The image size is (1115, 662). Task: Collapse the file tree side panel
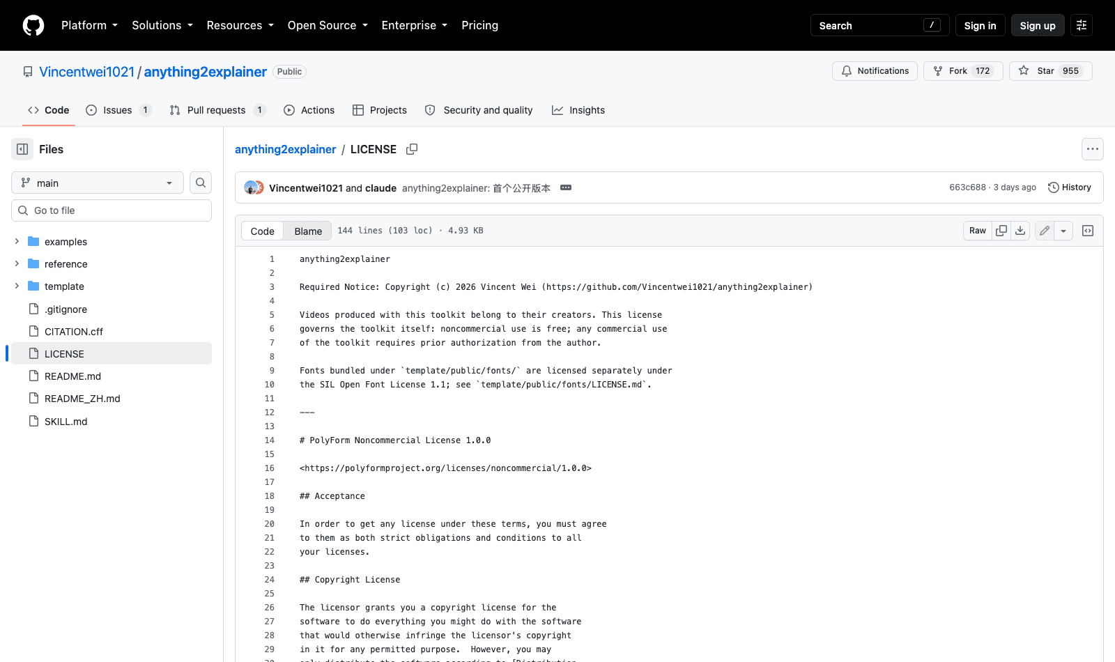click(22, 149)
